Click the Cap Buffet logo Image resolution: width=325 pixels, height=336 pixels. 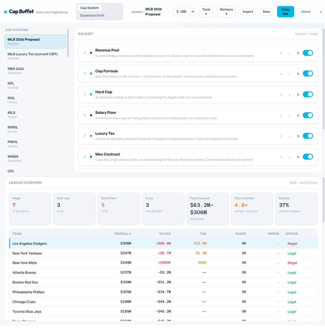click(19, 12)
